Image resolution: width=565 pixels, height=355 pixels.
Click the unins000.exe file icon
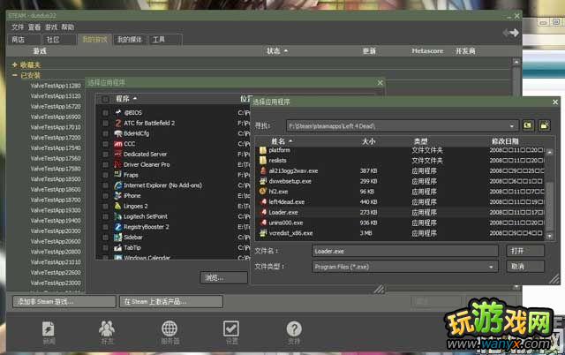[x=264, y=223]
